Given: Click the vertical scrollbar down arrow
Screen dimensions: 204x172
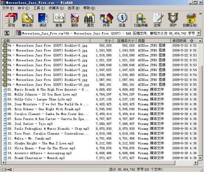Looking at the screenshot, I should click(200, 158).
